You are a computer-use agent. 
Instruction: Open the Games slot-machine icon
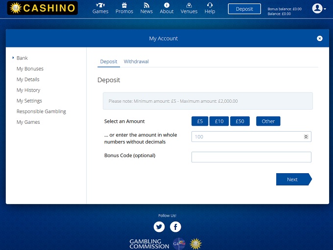[100, 5]
